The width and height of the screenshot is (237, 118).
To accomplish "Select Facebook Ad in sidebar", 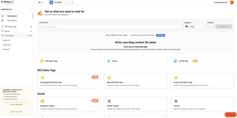I will click(x=7, y=45).
